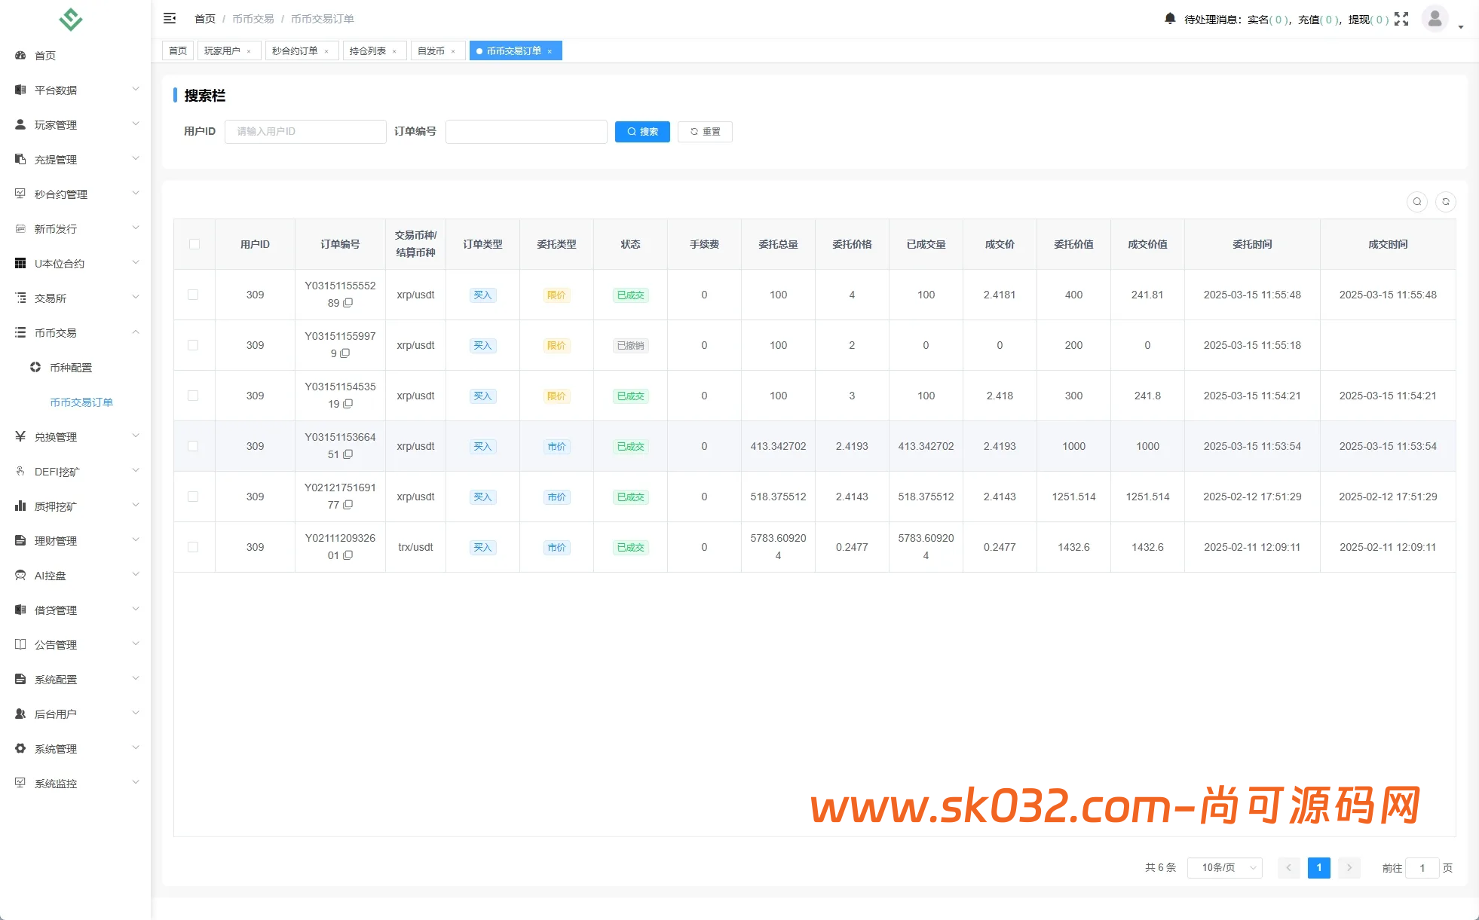Close the 秒合约订单 tab

326,51
